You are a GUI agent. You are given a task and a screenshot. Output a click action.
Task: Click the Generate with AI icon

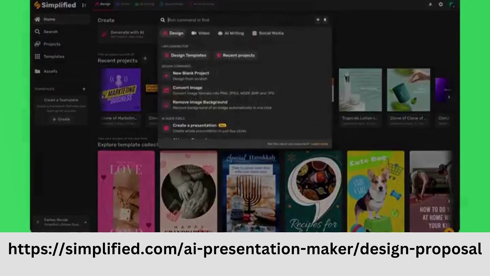tap(104, 34)
